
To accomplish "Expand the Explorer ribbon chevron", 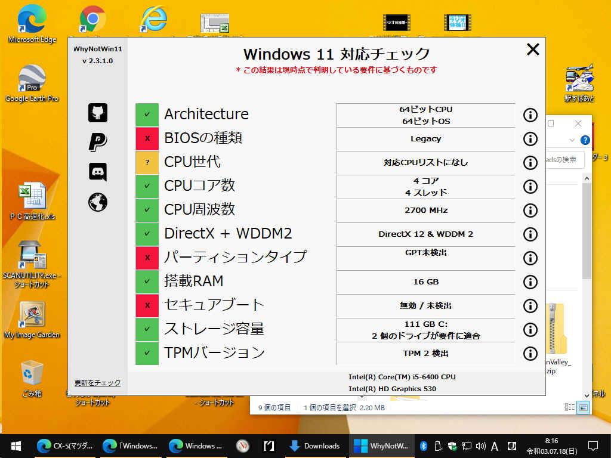I will [x=572, y=140].
